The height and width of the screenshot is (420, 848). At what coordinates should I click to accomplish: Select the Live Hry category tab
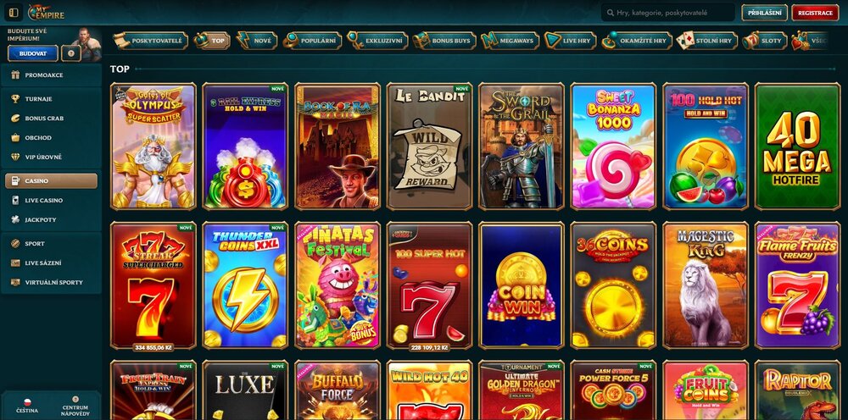pos(571,41)
